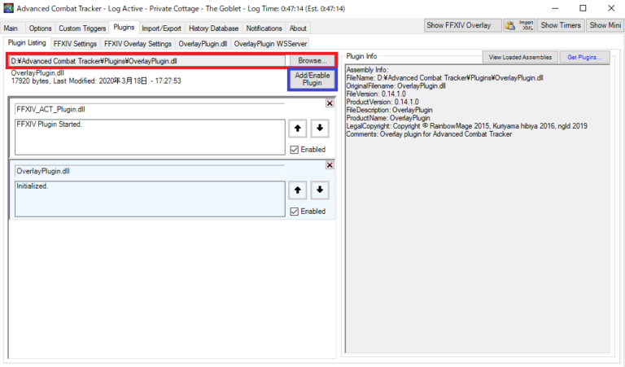Switch to the OverlayPlugin WSServer tab
625x367 pixels.
270,43
